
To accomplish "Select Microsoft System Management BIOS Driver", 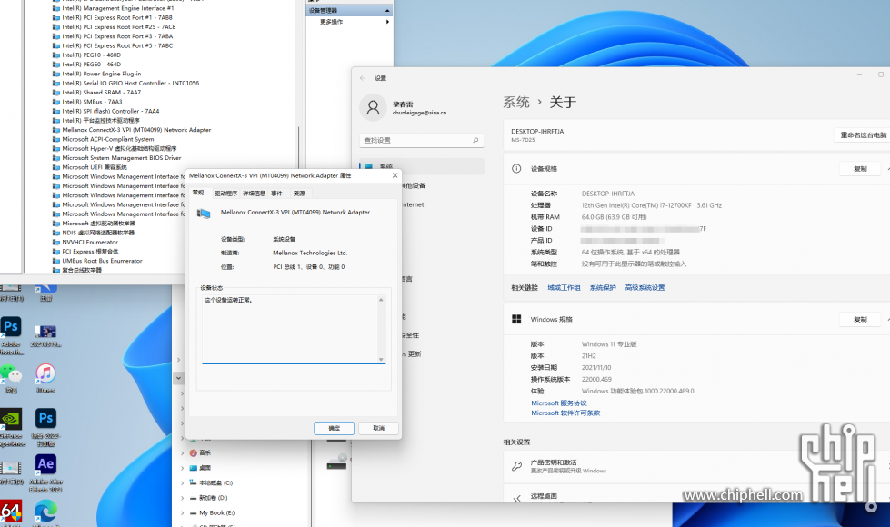I will pos(122,158).
